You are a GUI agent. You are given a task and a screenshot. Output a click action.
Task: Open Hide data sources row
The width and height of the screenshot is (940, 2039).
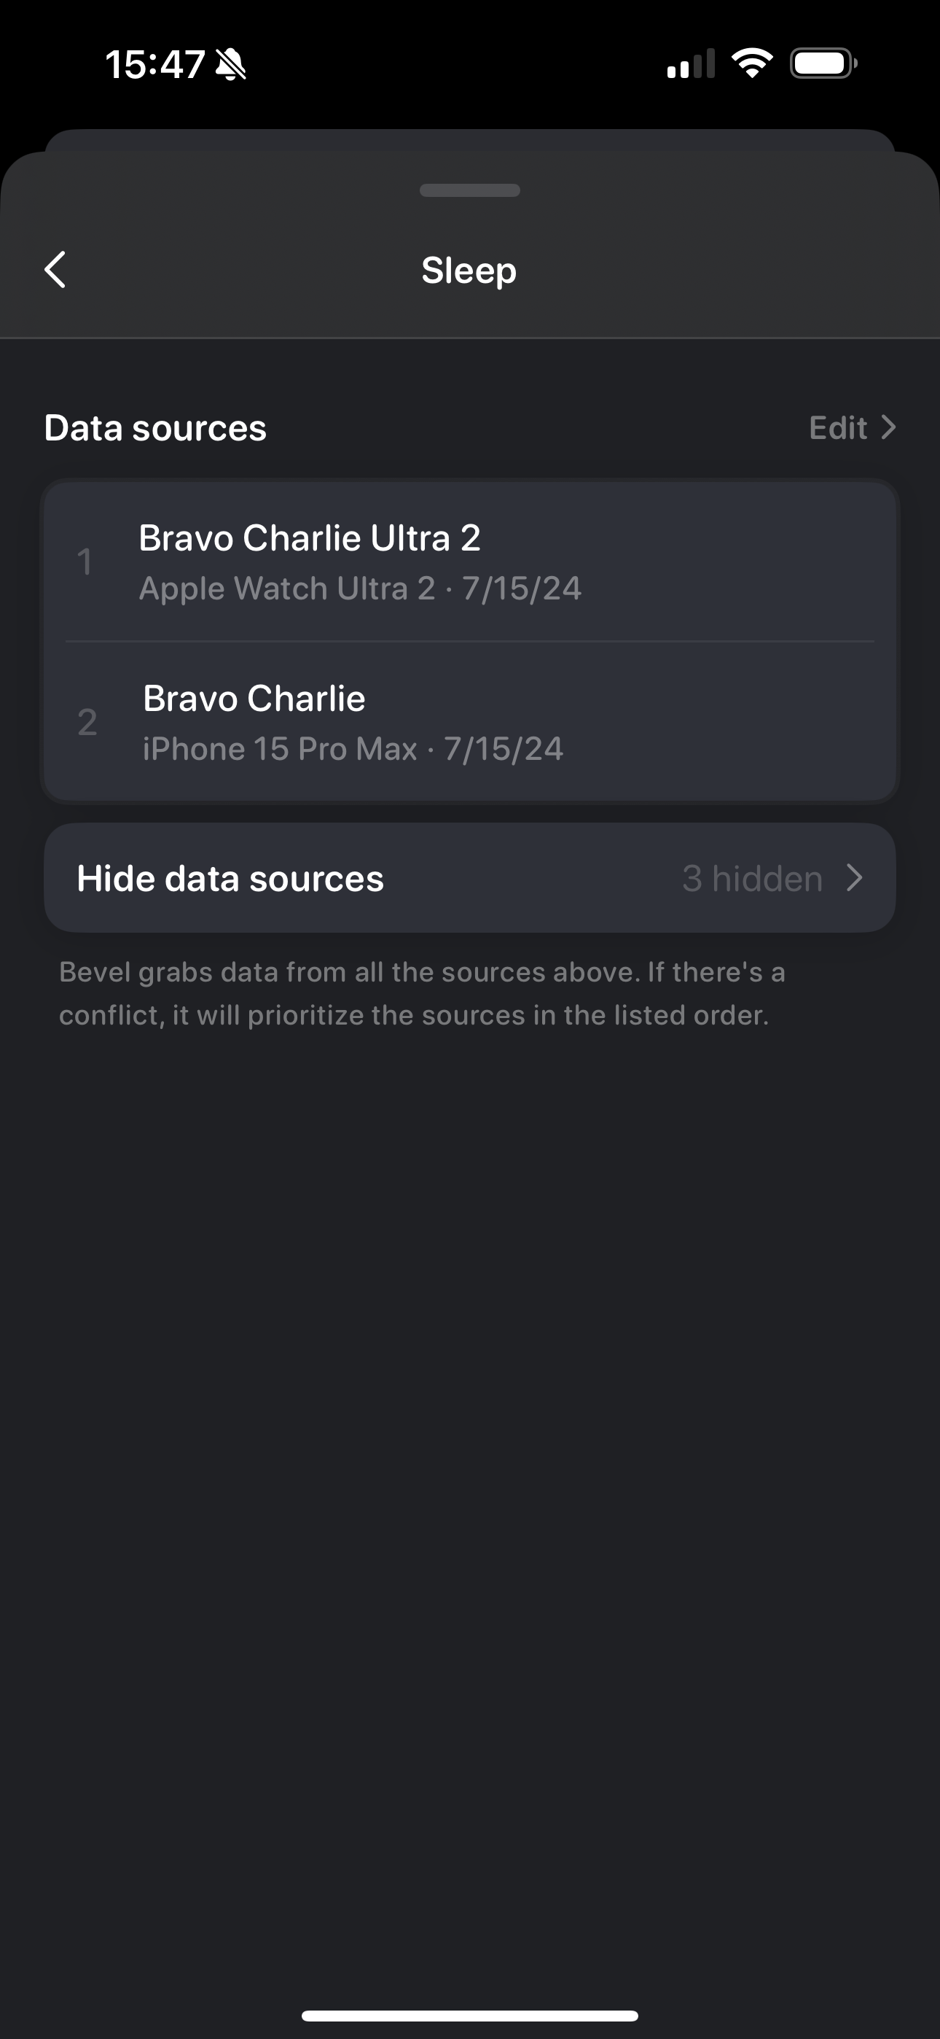(470, 878)
